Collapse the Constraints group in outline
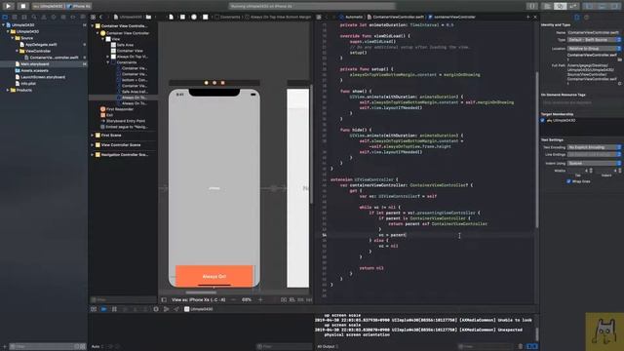The width and height of the screenshot is (624, 351). click(x=108, y=62)
